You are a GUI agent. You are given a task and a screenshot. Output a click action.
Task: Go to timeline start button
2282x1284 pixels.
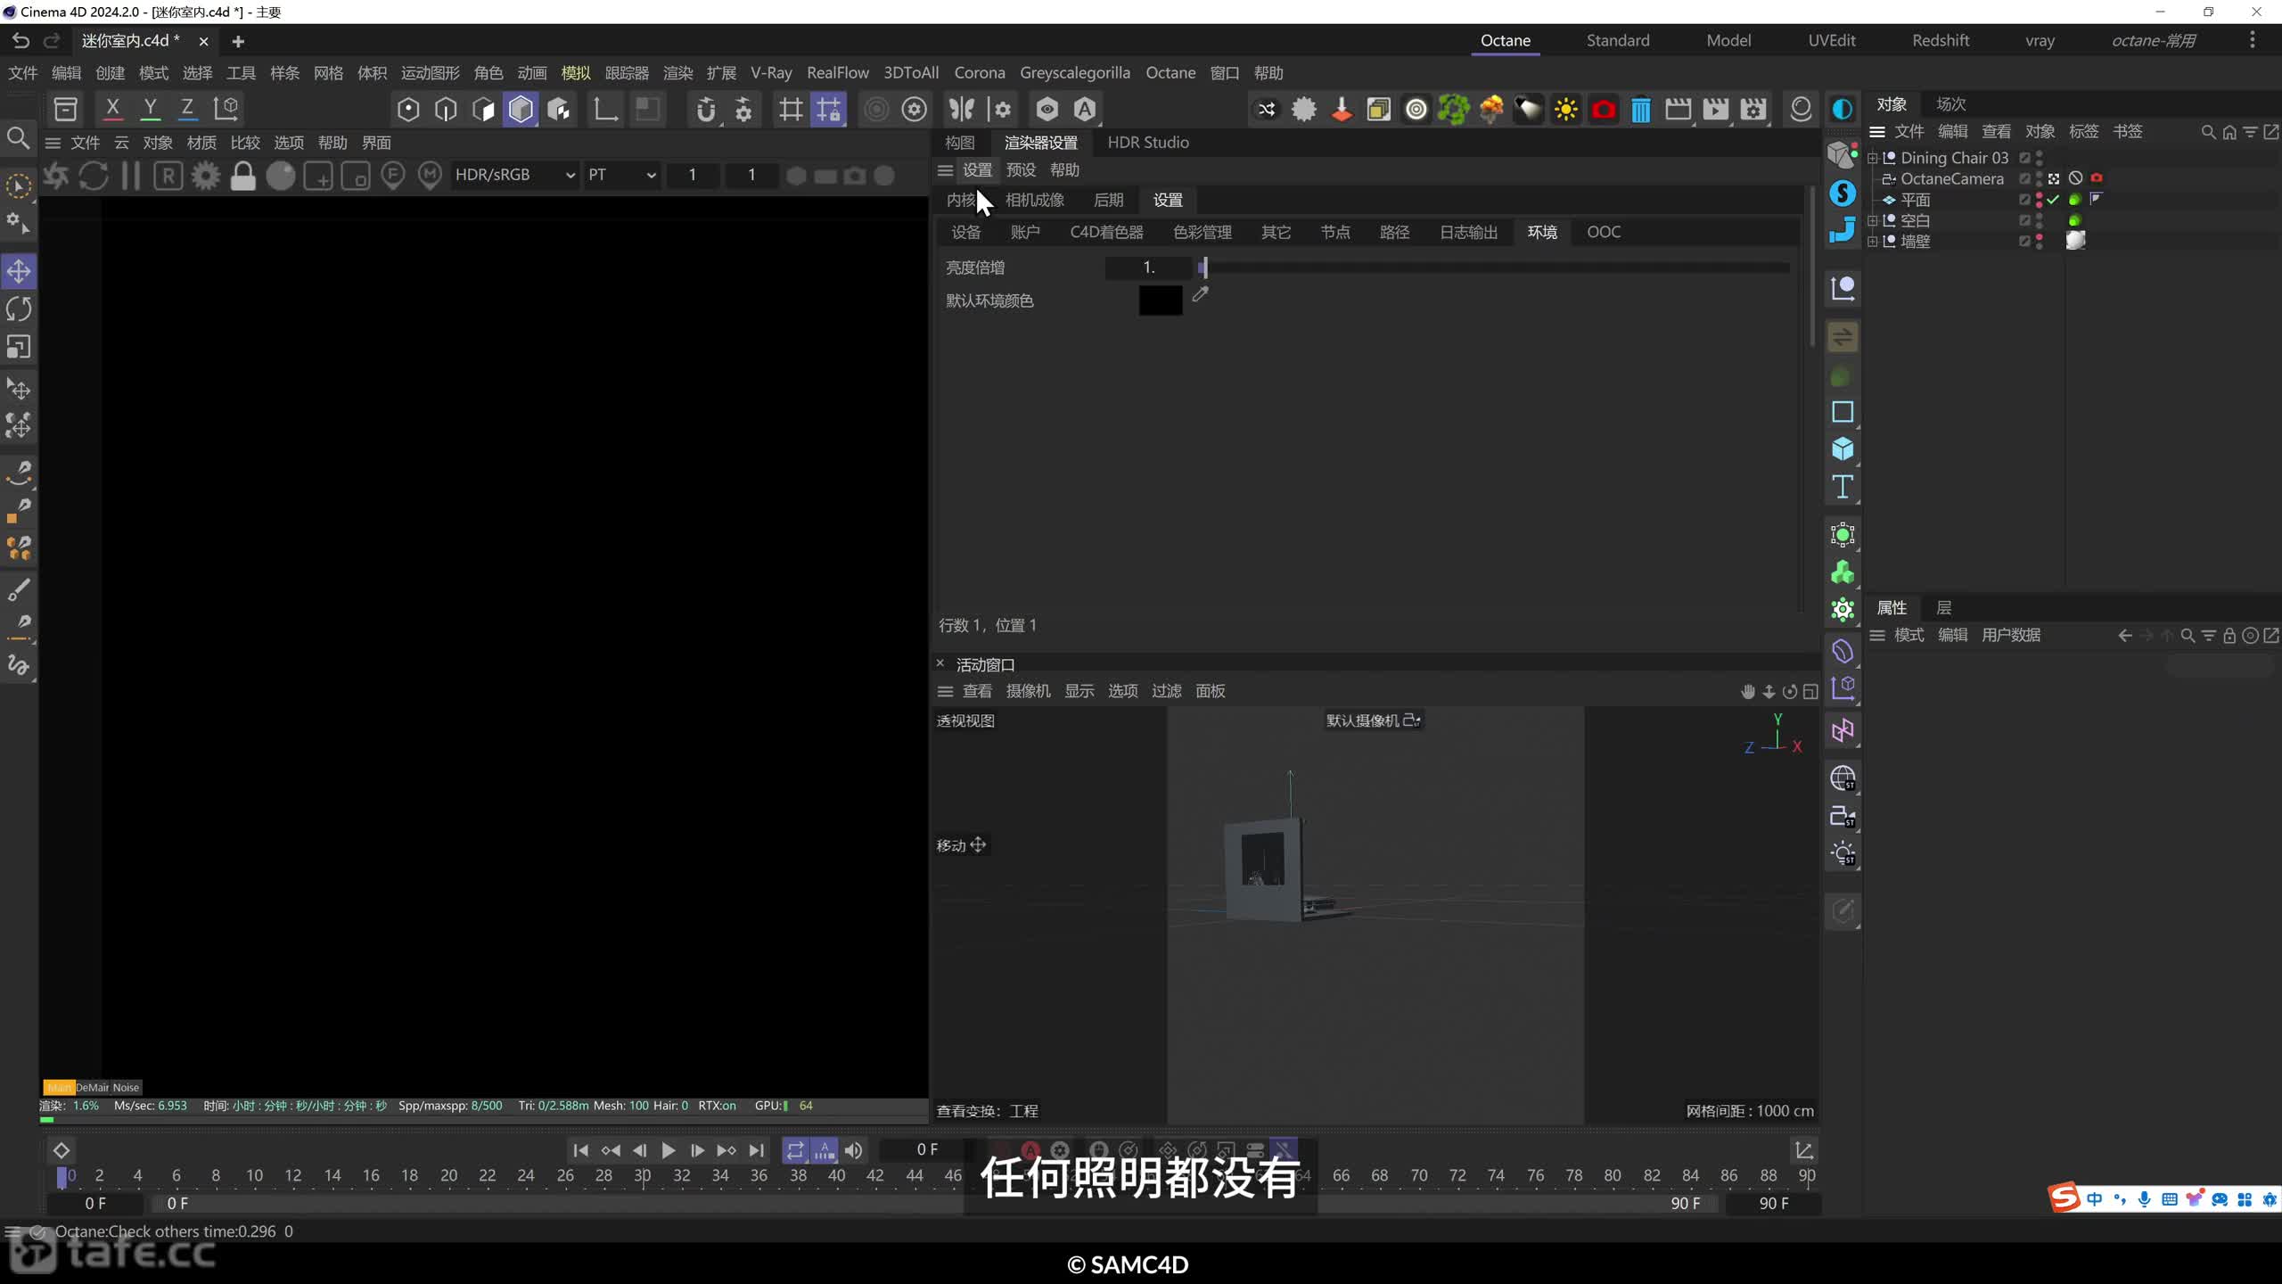[x=580, y=1150]
